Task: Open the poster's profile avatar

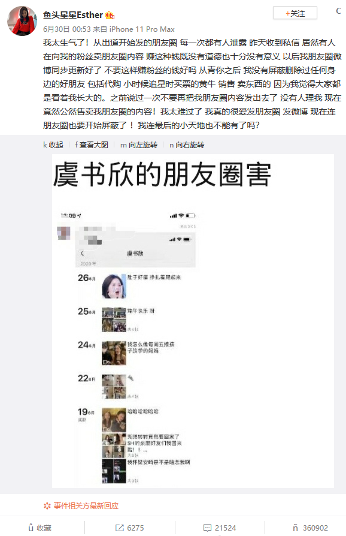Action: 22,20
